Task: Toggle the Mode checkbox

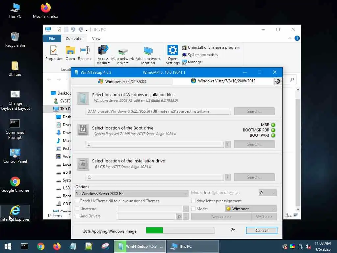Action: pyautogui.click(x=193, y=209)
